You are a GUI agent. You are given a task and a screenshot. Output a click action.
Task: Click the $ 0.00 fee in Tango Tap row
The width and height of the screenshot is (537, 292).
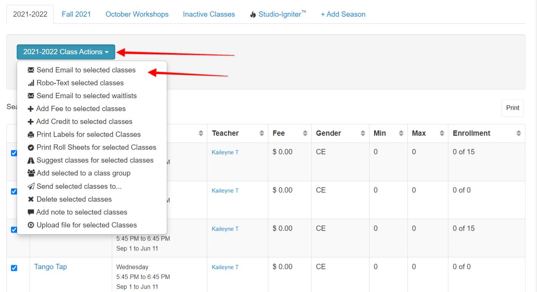tap(282, 267)
